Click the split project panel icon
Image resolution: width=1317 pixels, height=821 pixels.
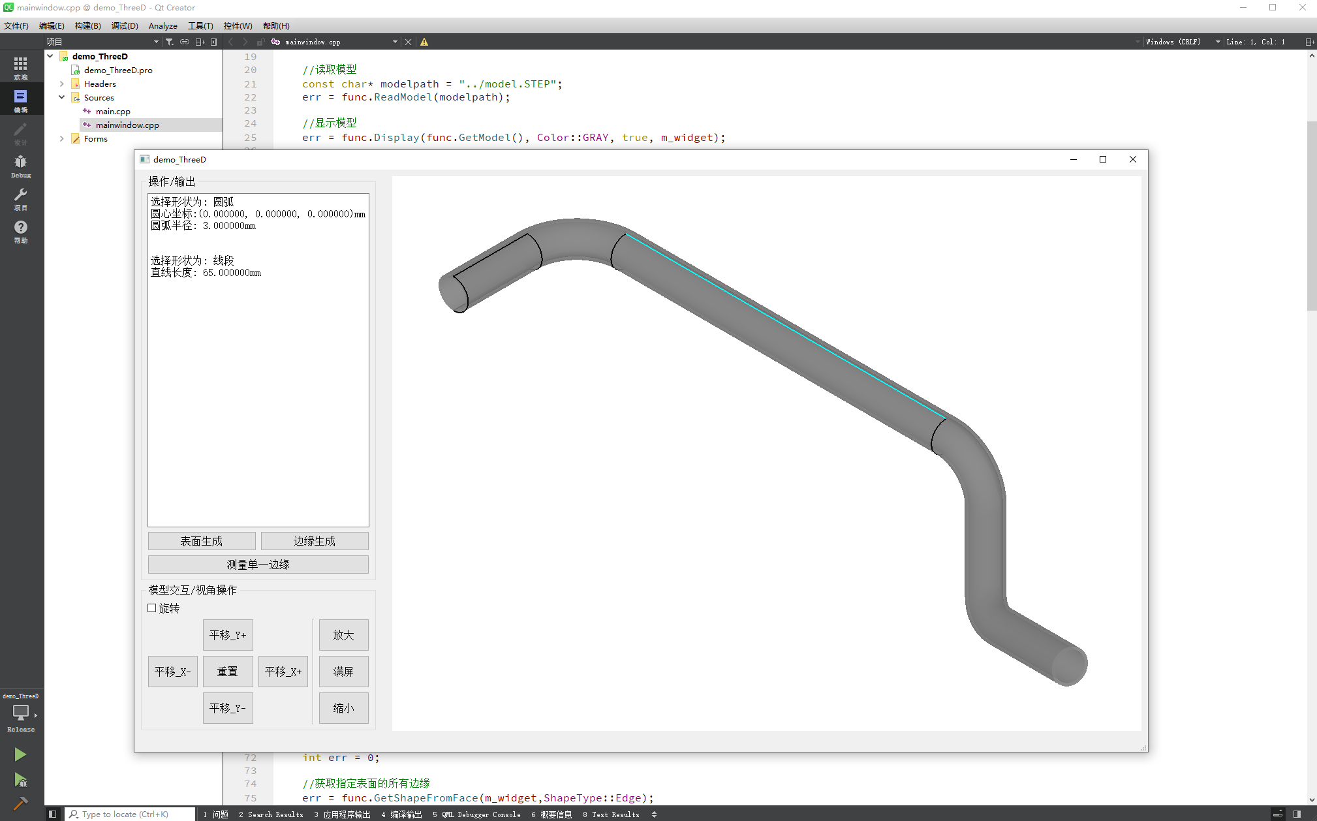point(200,42)
